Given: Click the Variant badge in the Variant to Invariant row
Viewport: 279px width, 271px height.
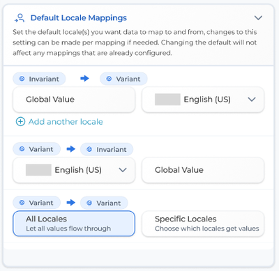Looking at the screenshot, I should (x=37, y=149).
